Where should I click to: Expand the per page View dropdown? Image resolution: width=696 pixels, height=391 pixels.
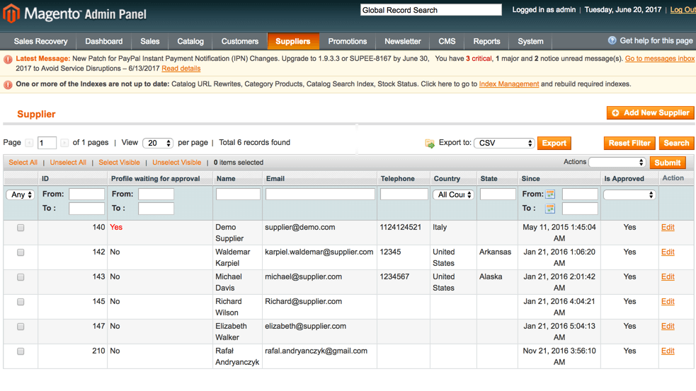coord(157,143)
